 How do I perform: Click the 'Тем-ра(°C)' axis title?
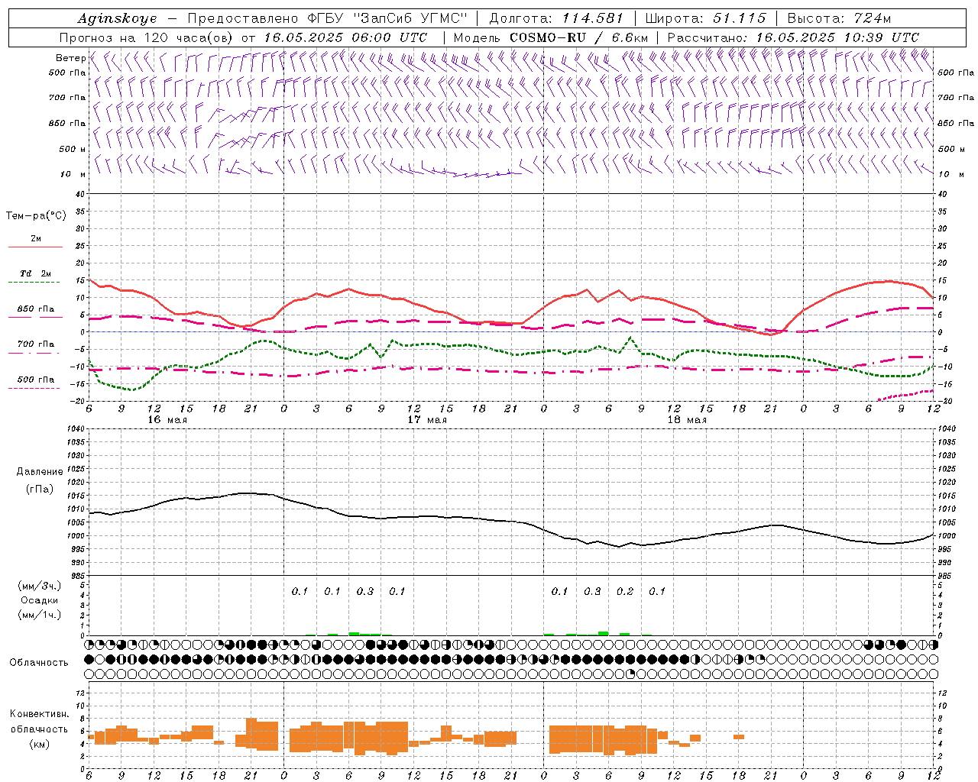pos(36,216)
